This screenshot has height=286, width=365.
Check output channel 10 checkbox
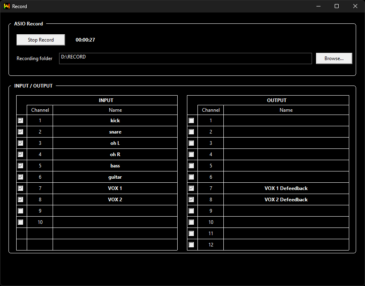pos(191,222)
